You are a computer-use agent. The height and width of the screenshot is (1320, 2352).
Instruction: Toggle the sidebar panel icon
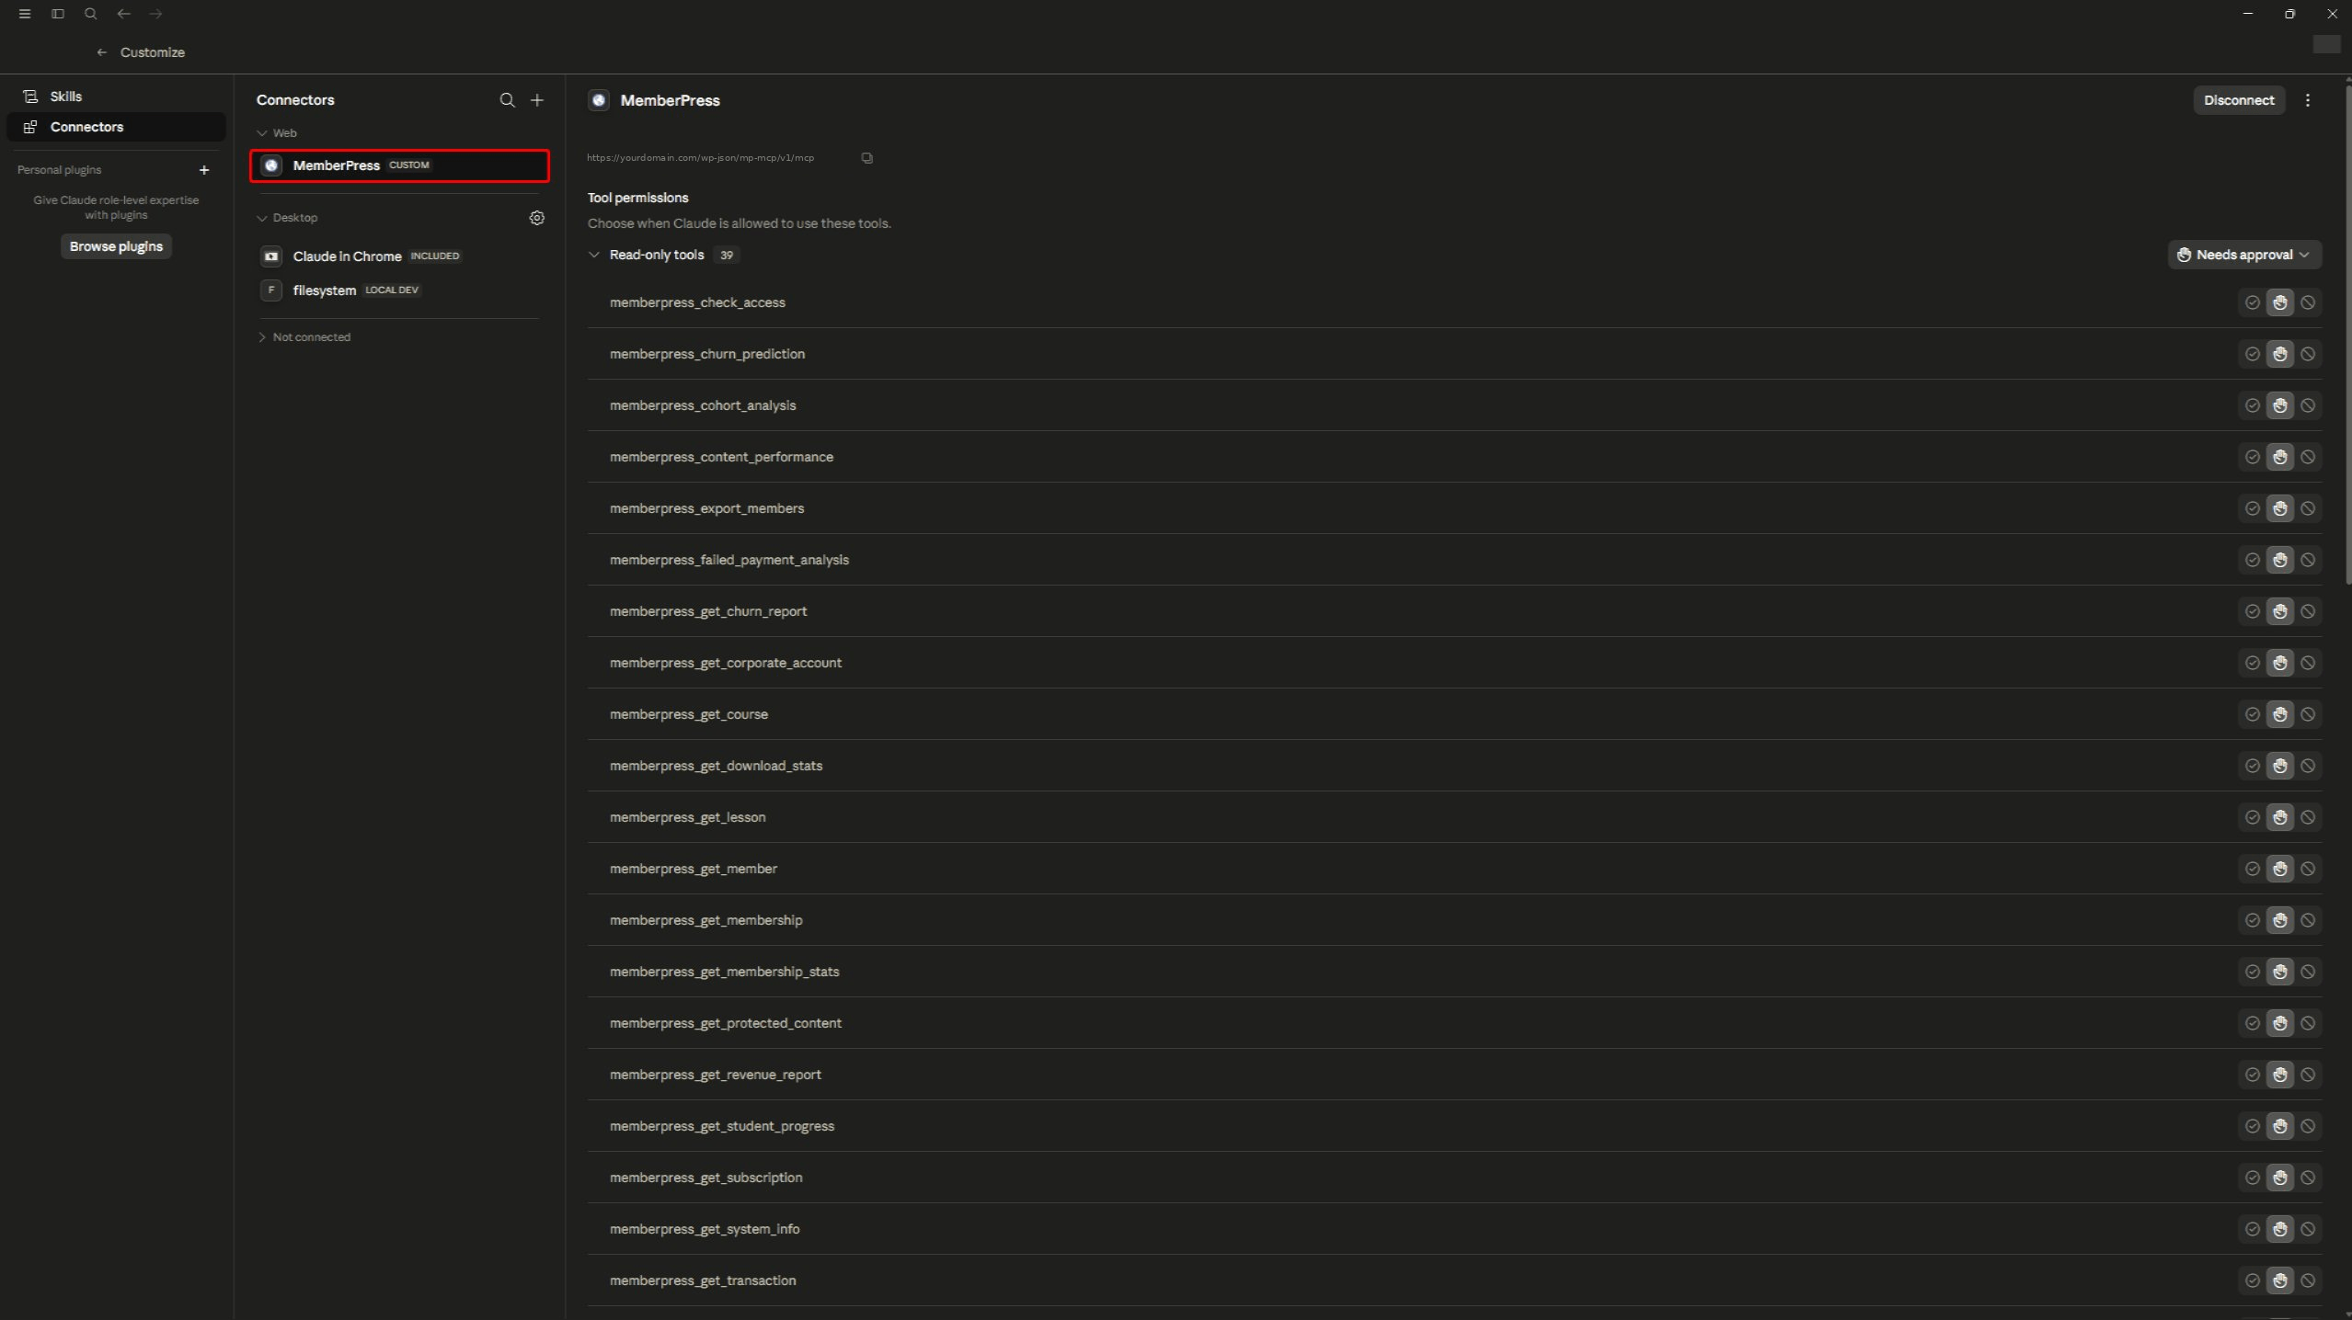58,14
